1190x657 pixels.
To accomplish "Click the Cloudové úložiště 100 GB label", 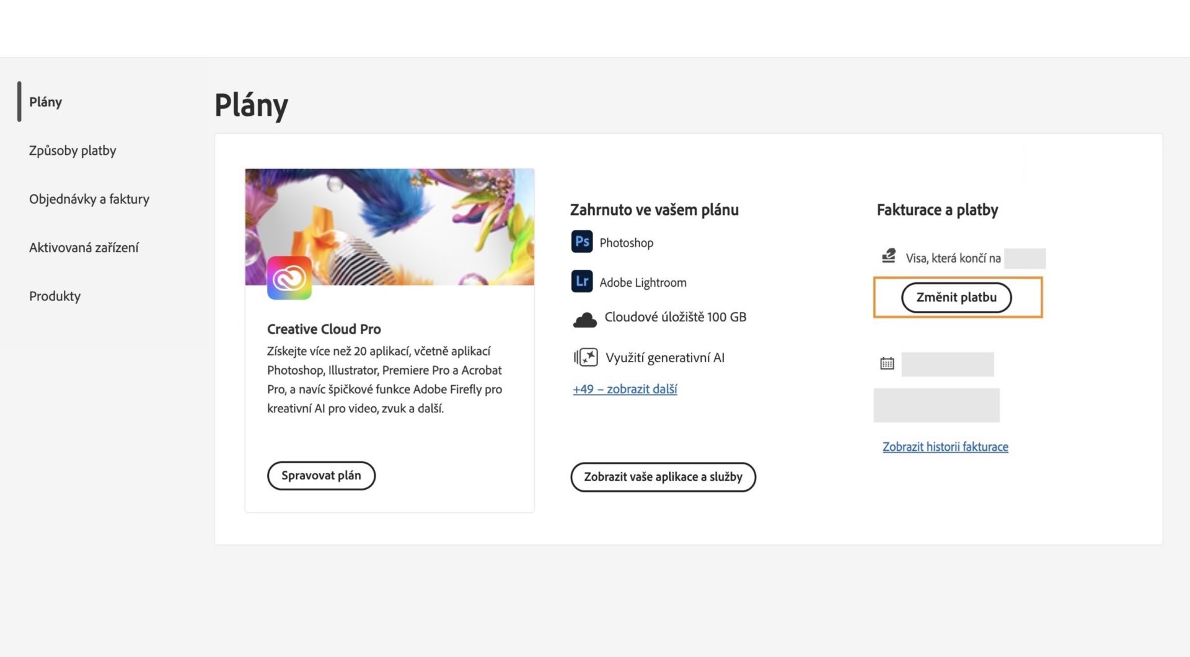I will coord(675,317).
